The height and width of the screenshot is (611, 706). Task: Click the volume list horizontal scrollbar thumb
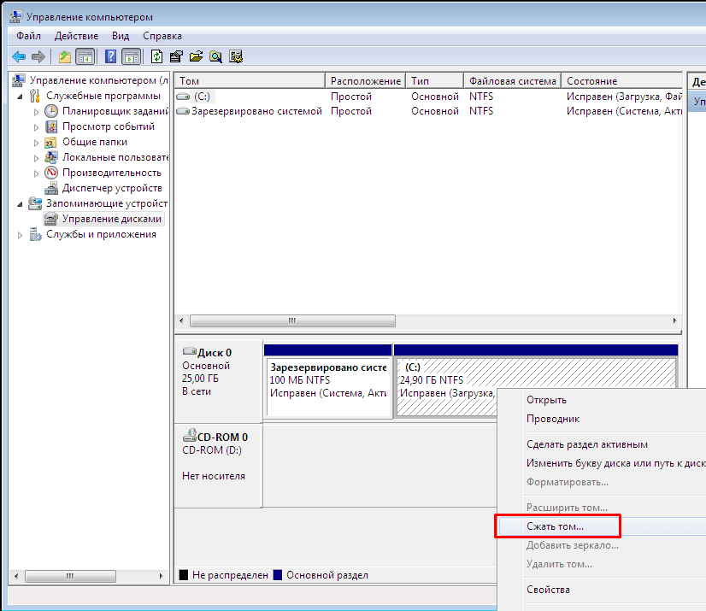(292, 321)
